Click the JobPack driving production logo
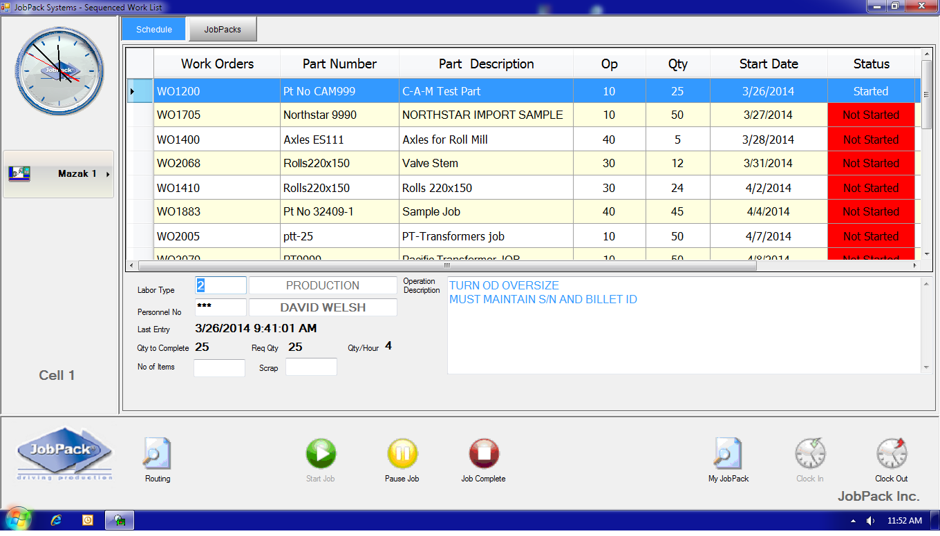 [64, 454]
